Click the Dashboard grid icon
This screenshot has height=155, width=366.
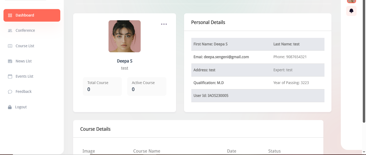10,15
